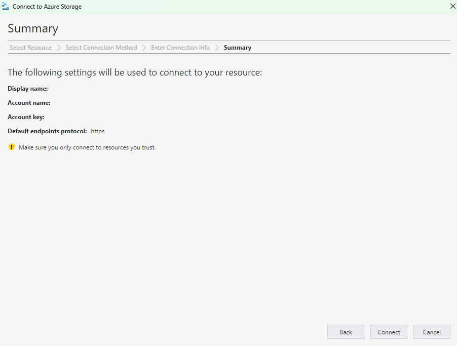Close the Connect to Azure Storage window
Screen dimensions: 457x346
coord(452,6)
